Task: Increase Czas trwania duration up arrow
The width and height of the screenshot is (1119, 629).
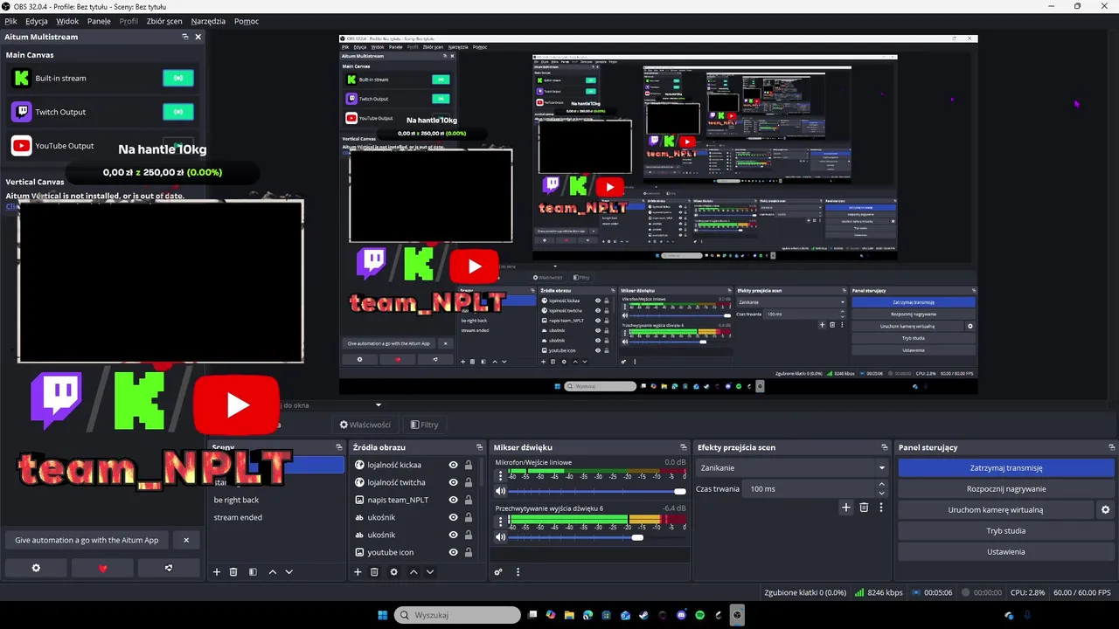Action: coord(881,484)
